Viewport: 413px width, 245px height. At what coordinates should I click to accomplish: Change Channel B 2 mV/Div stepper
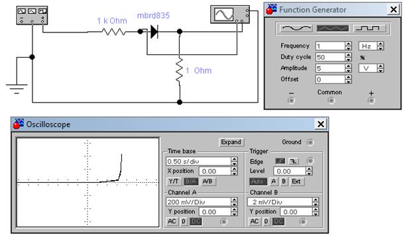point(316,202)
